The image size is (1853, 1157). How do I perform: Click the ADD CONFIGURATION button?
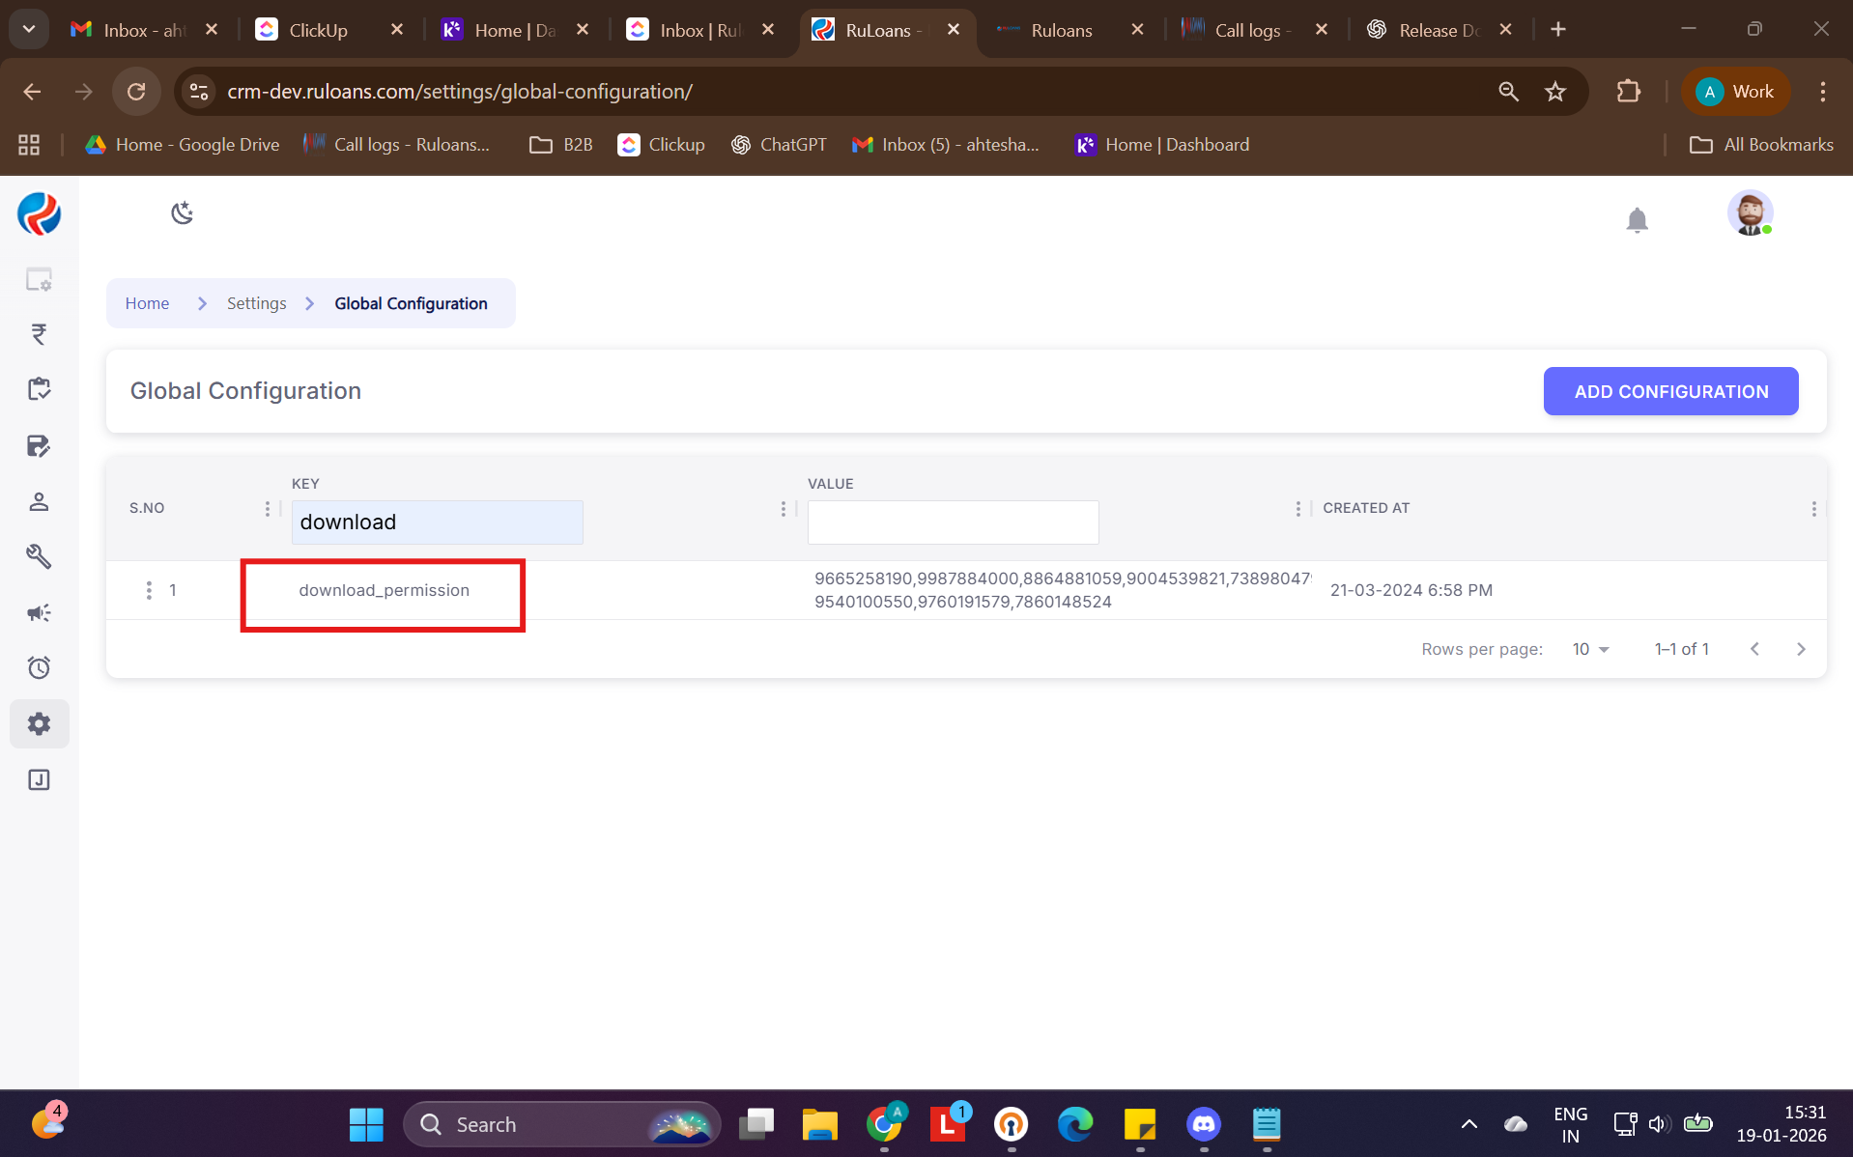click(1670, 391)
